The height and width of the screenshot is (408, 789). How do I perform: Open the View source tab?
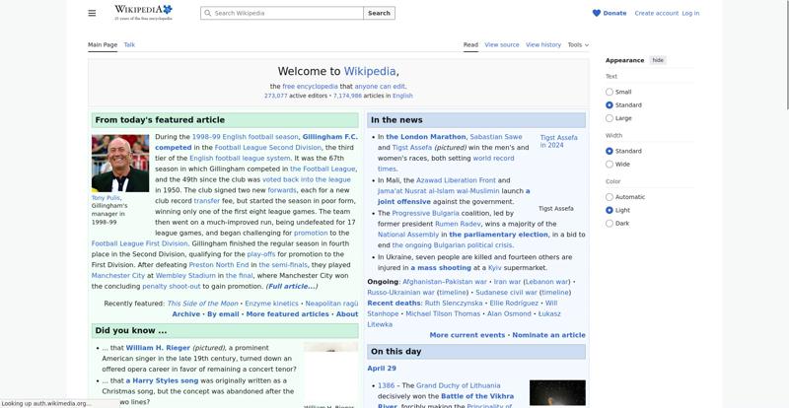click(502, 44)
